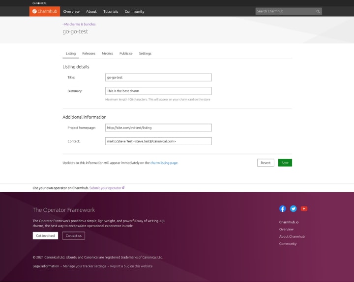Open the YouTube social icon
The image size is (354, 282).
point(304,208)
